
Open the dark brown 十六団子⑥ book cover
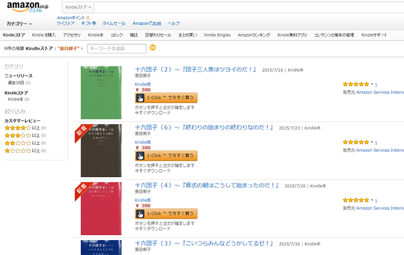click(x=101, y=151)
